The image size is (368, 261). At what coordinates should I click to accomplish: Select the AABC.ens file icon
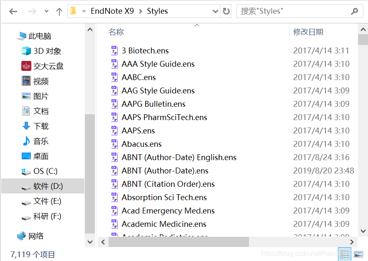click(x=114, y=77)
